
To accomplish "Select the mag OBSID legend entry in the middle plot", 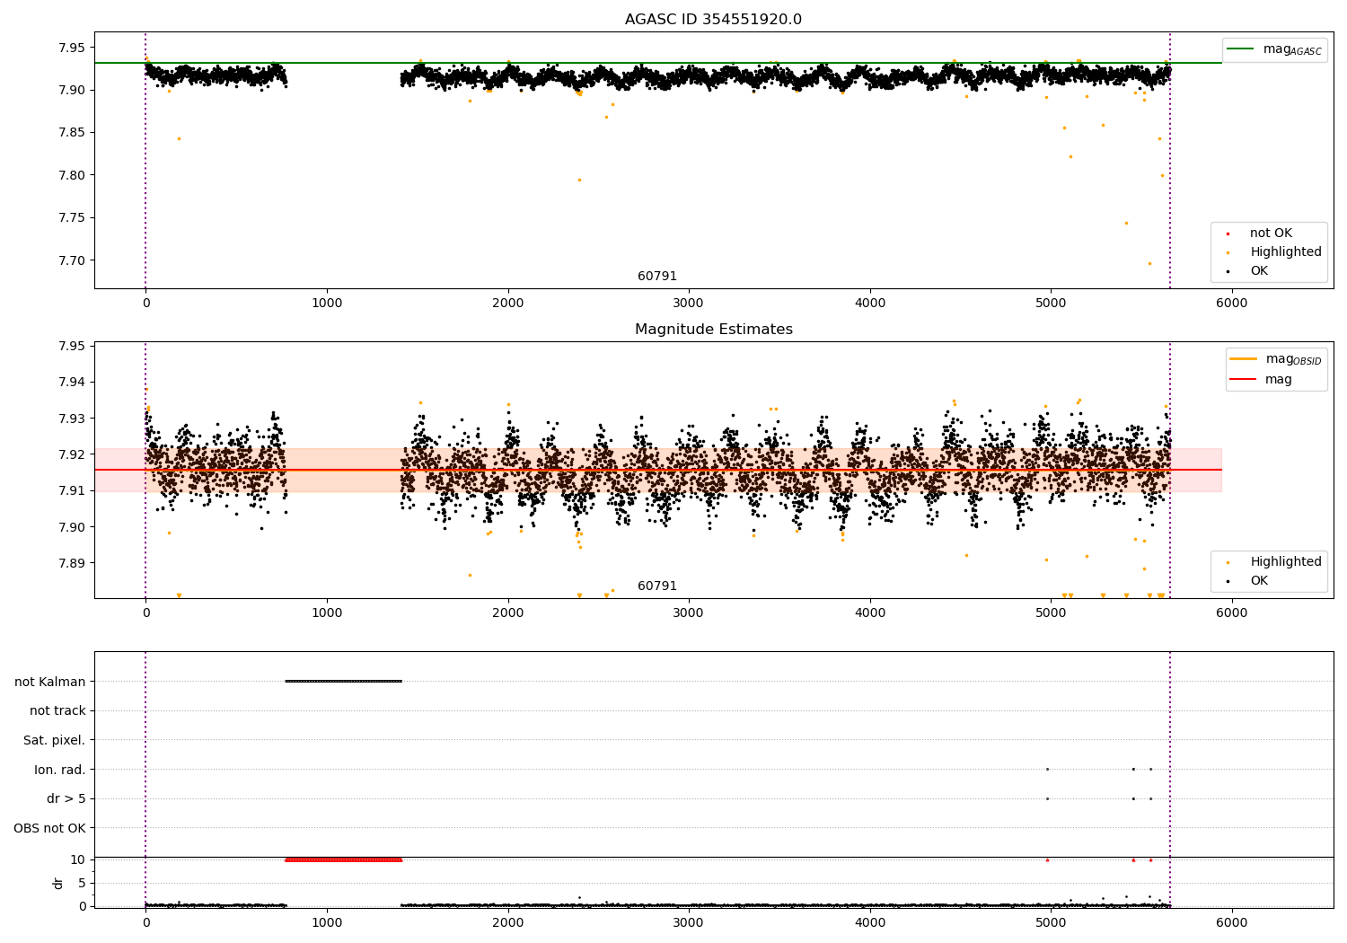I will (x=1276, y=359).
